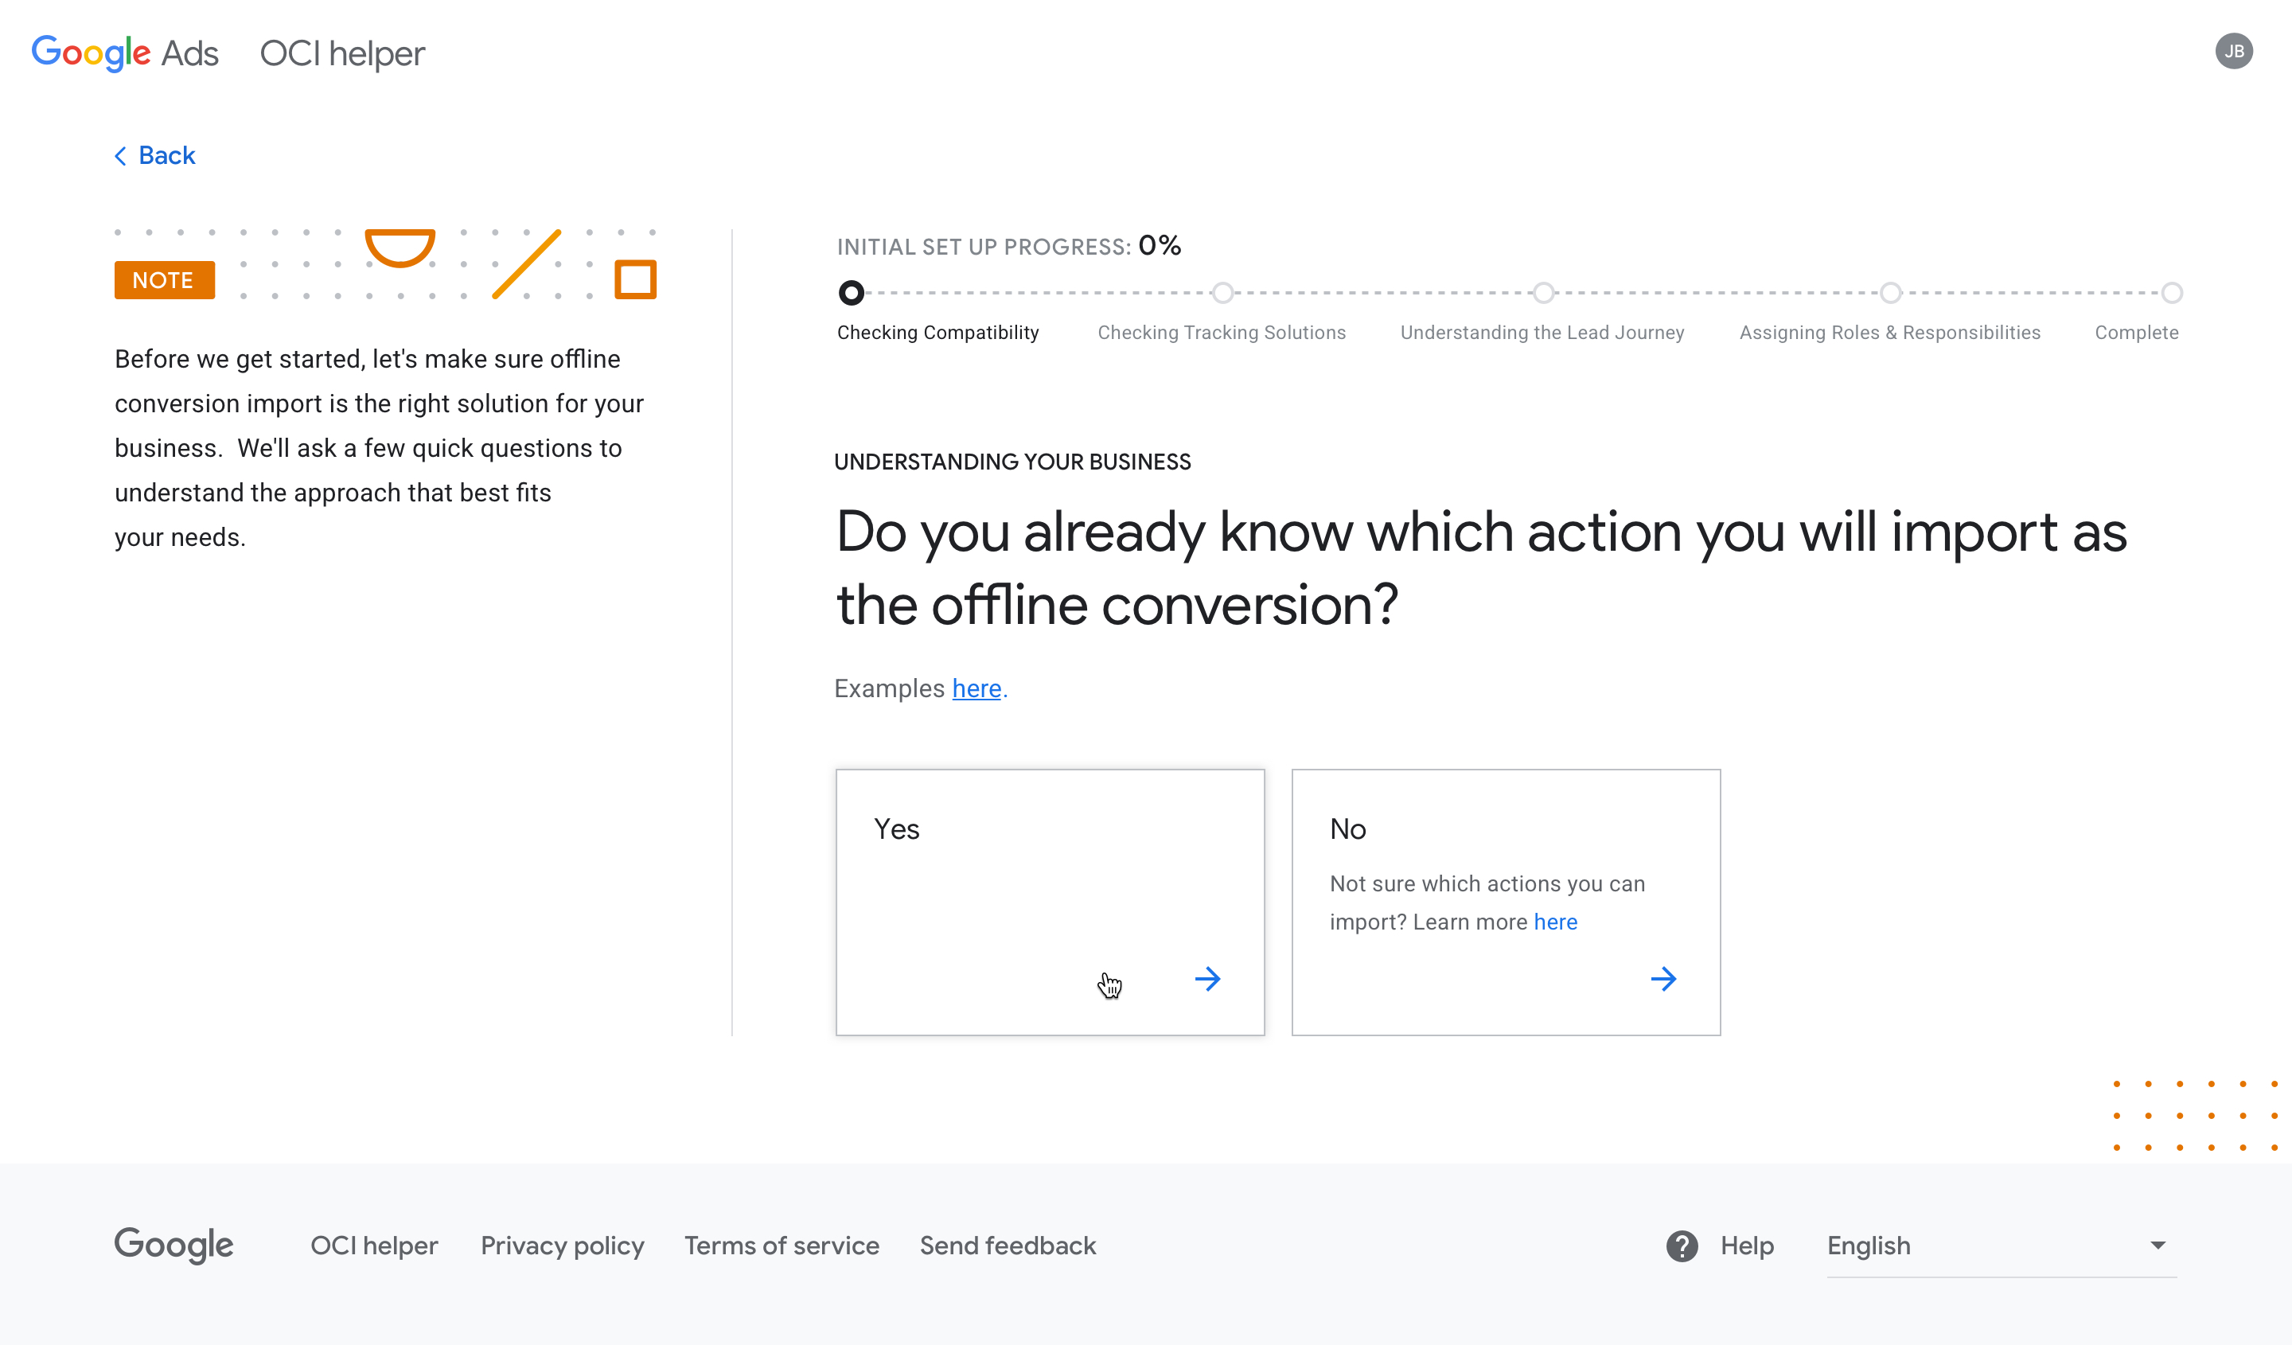2292x1345 pixels.
Task: Click the Checking Compatibility progress marker
Action: (x=852, y=293)
